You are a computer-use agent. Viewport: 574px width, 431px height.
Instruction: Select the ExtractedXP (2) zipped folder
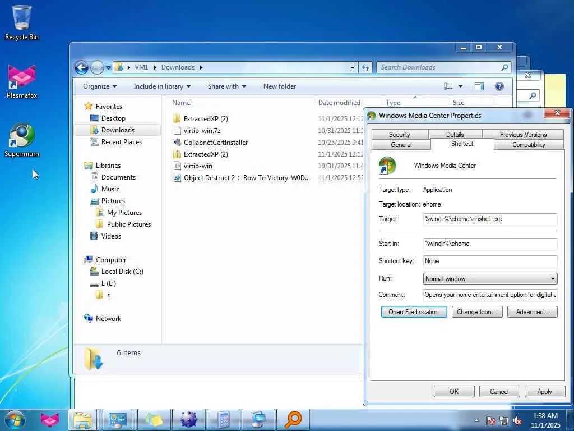[206, 154]
